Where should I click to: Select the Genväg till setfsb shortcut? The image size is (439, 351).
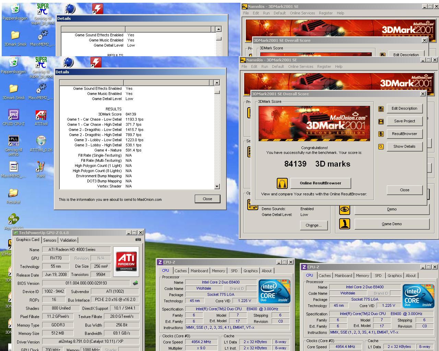pyautogui.click(x=14, y=146)
